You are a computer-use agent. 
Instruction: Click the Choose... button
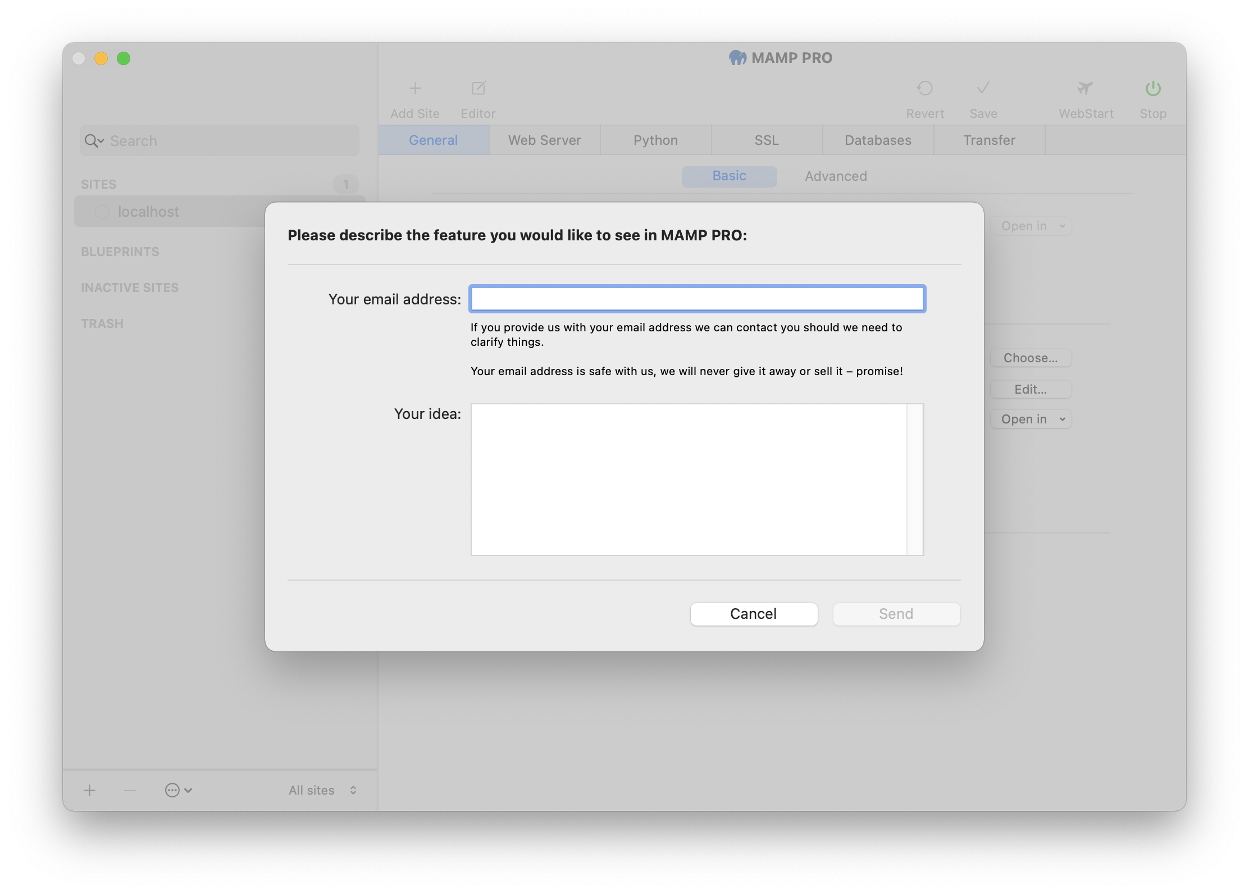point(1031,358)
